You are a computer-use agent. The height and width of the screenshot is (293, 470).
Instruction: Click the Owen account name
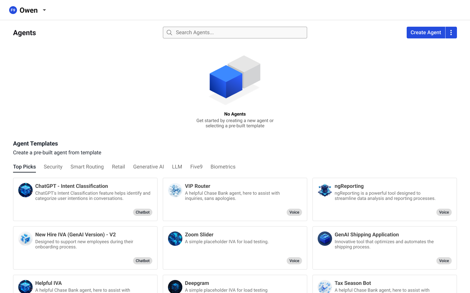click(x=28, y=10)
